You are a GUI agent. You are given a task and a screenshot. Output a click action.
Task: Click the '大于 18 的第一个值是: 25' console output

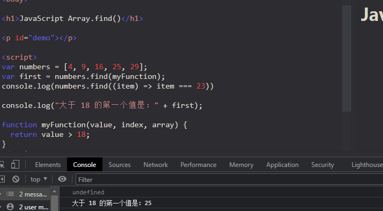pyautogui.click(x=112, y=203)
